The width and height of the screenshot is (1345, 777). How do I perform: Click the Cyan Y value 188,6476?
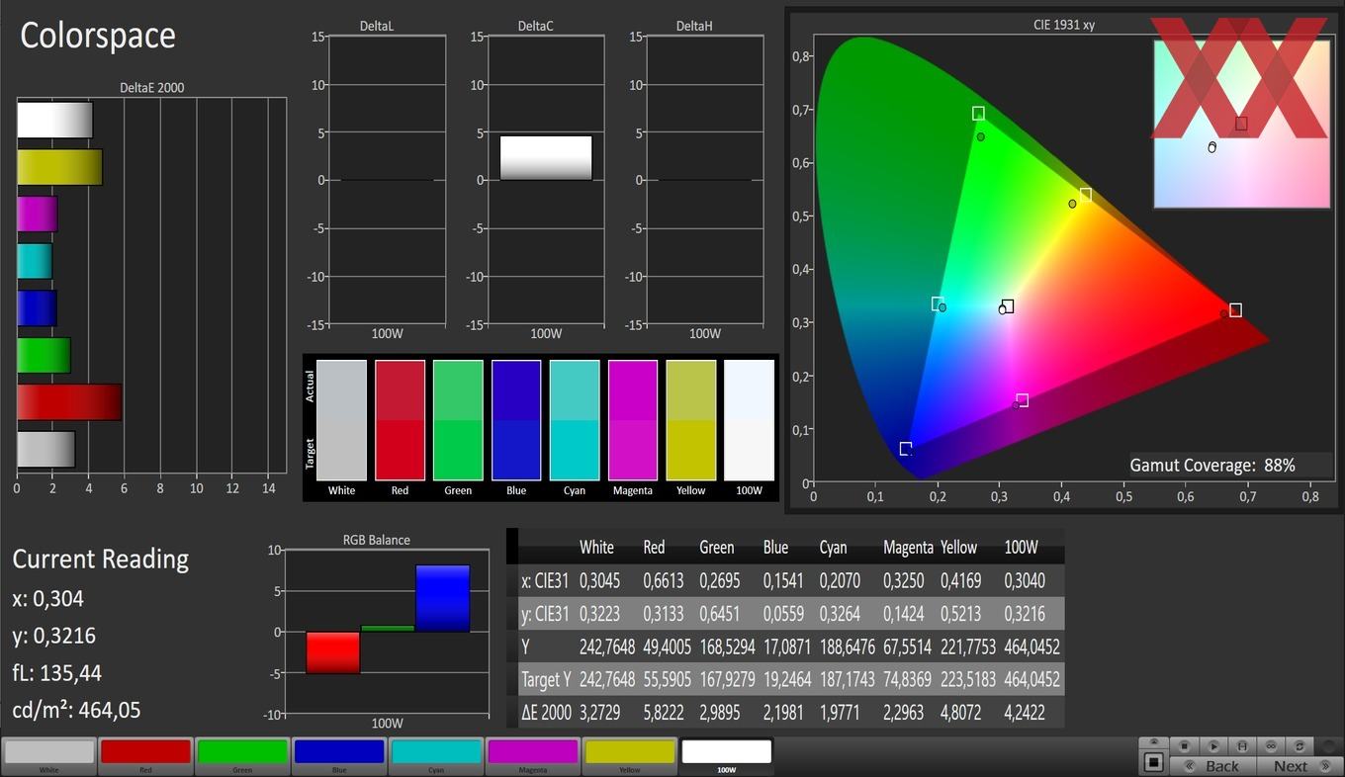click(847, 647)
